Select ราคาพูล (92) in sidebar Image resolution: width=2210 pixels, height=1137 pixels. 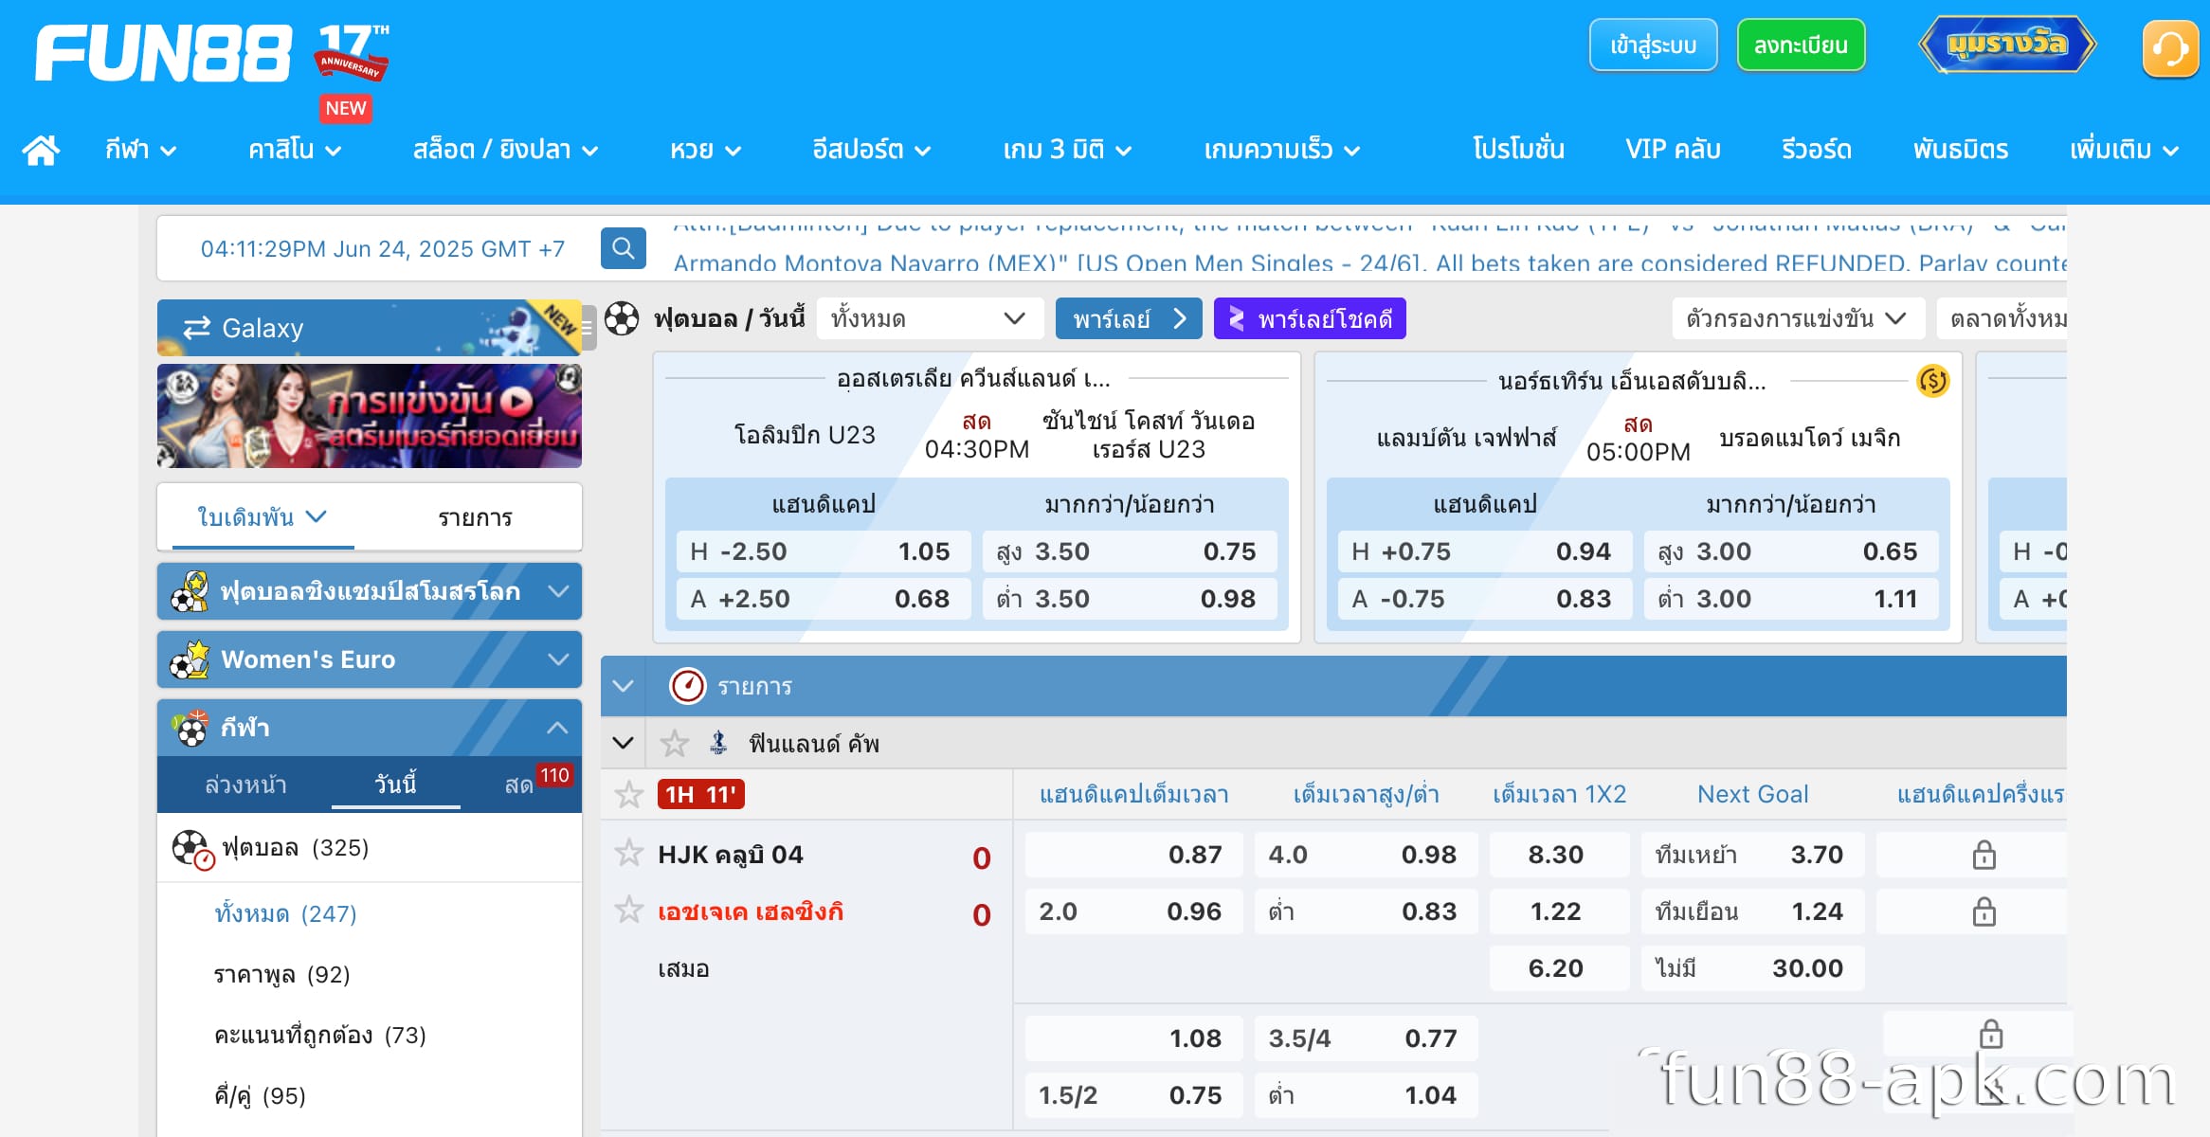(x=282, y=974)
